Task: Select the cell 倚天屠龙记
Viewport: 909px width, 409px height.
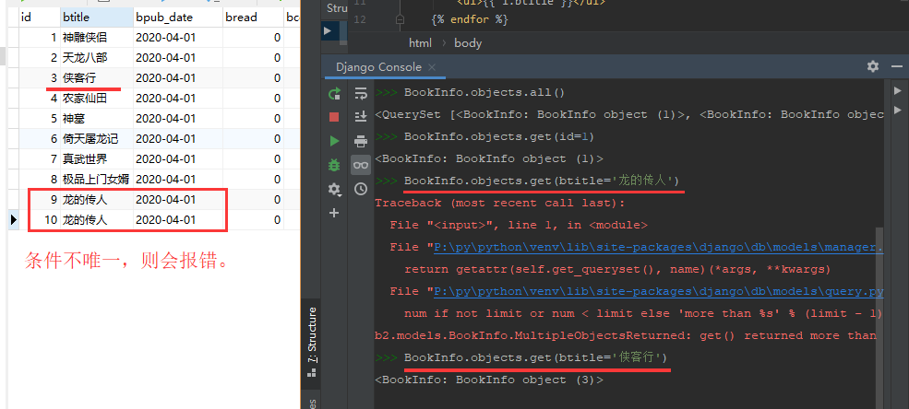Action: [x=97, y=139]
